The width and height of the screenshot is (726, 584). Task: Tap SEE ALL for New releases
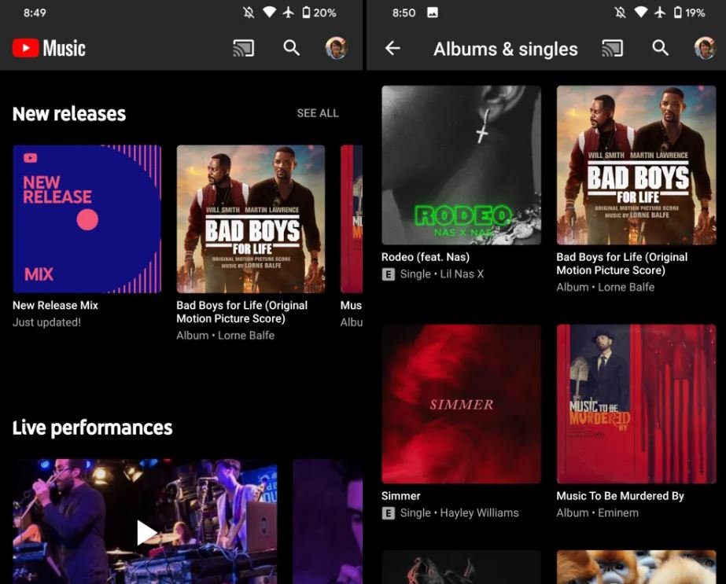point(318,113)
